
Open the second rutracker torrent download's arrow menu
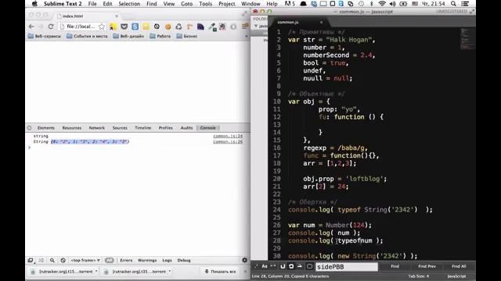(x=170, y=272)
